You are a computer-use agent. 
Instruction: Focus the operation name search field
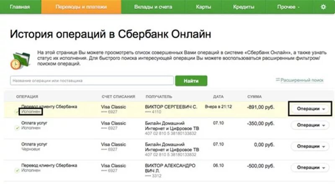pos(92,81)
